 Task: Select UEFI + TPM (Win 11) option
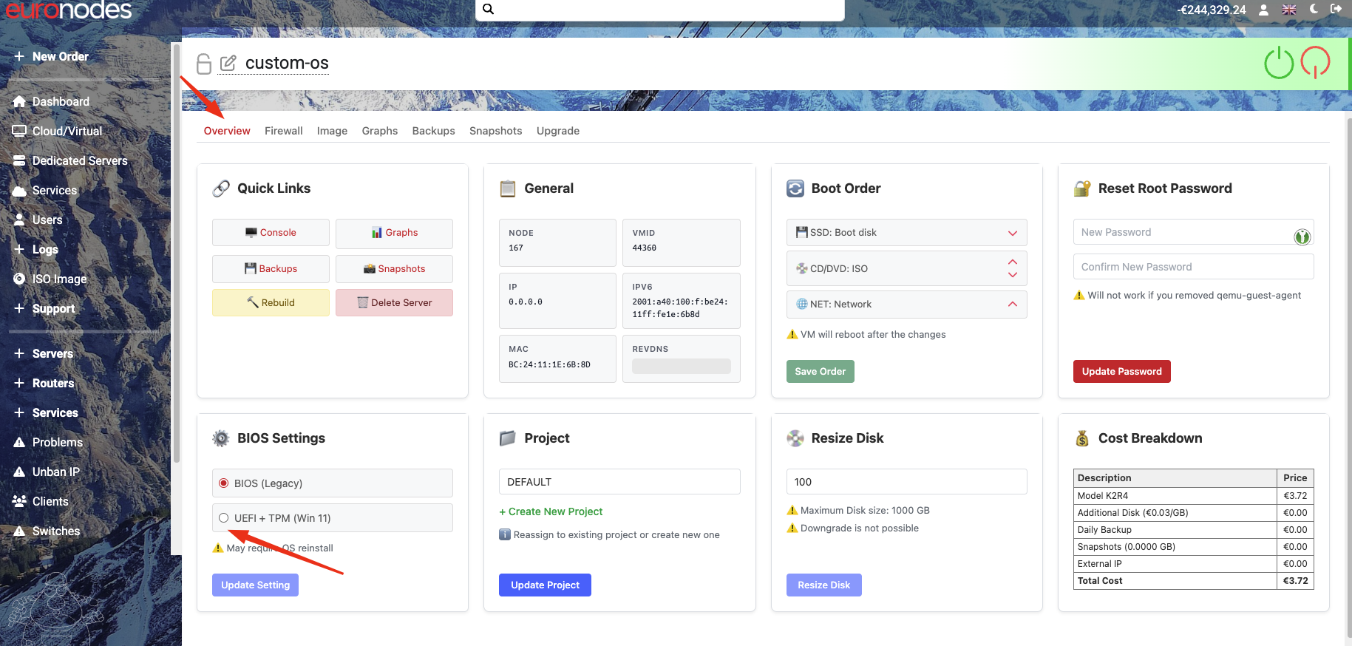coord(224,518)
